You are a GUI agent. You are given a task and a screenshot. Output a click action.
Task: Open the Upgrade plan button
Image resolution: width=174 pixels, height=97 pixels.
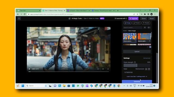coord(133,19)
